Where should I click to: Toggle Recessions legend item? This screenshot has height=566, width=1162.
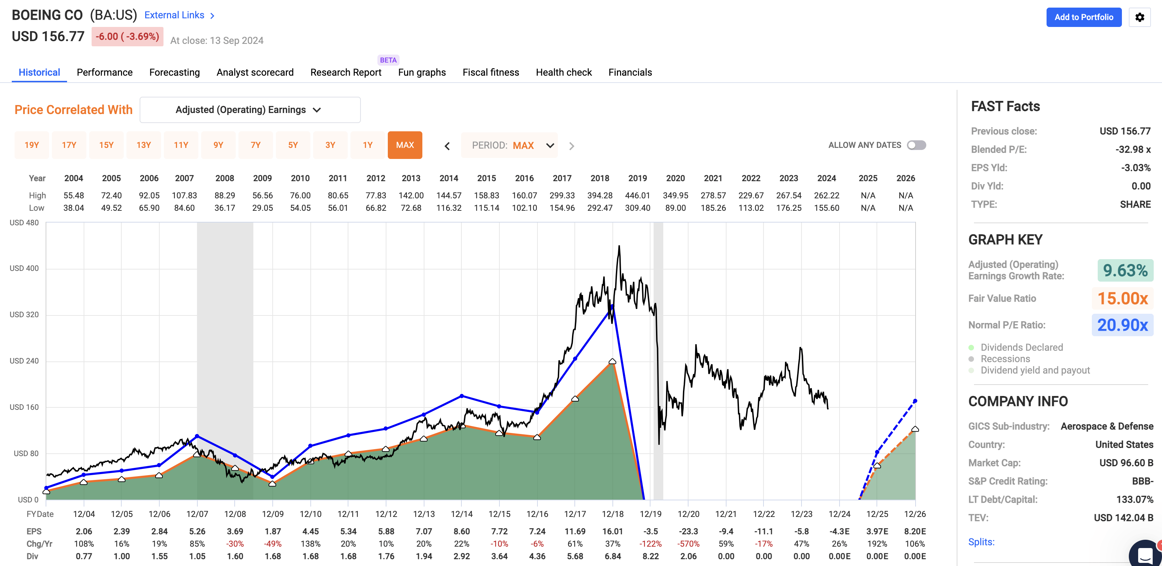click(x=999, y=359)
